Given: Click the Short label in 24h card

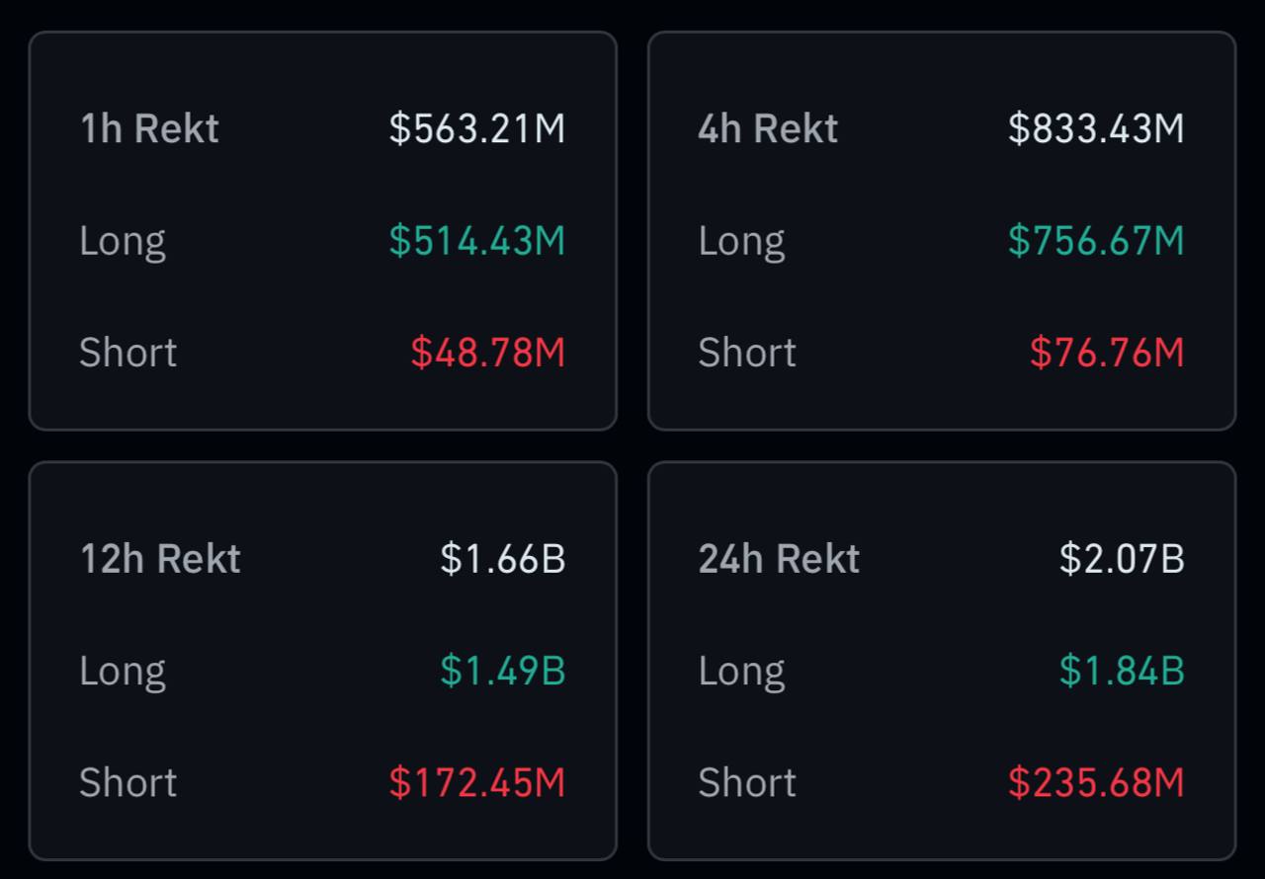Looking at the screenshot, I should [x=747, y=783].
